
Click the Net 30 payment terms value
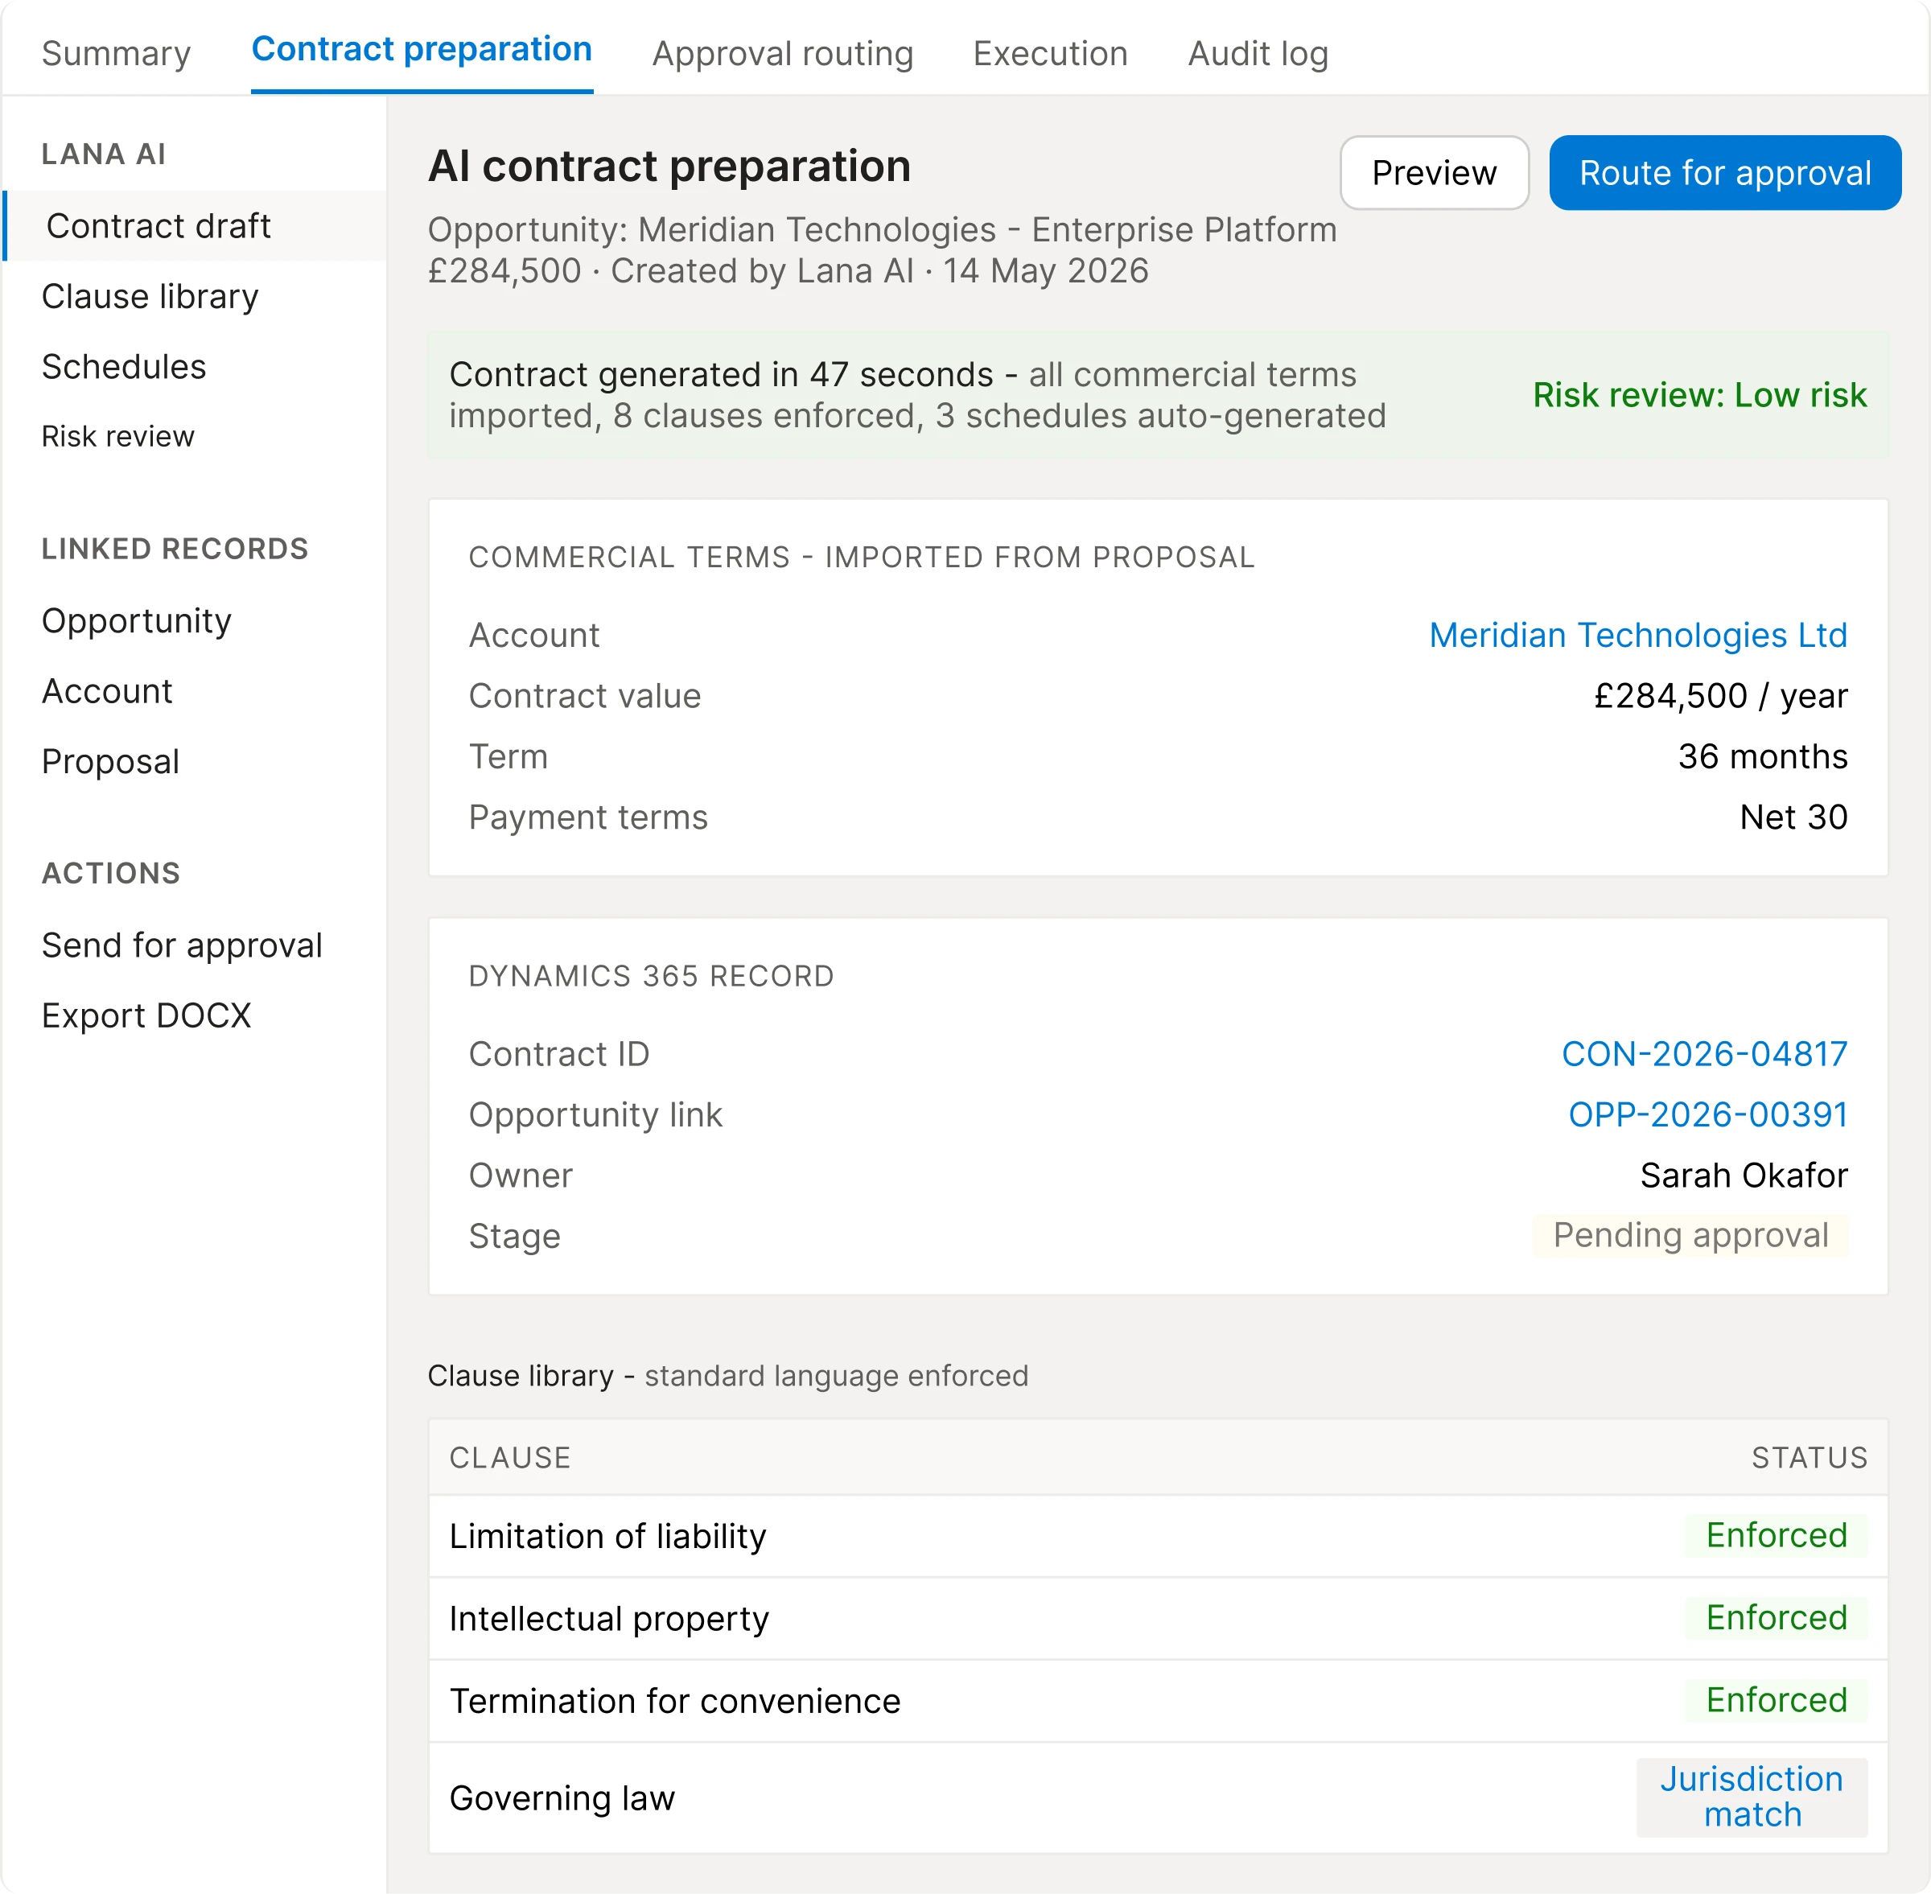pos(1793,817)
